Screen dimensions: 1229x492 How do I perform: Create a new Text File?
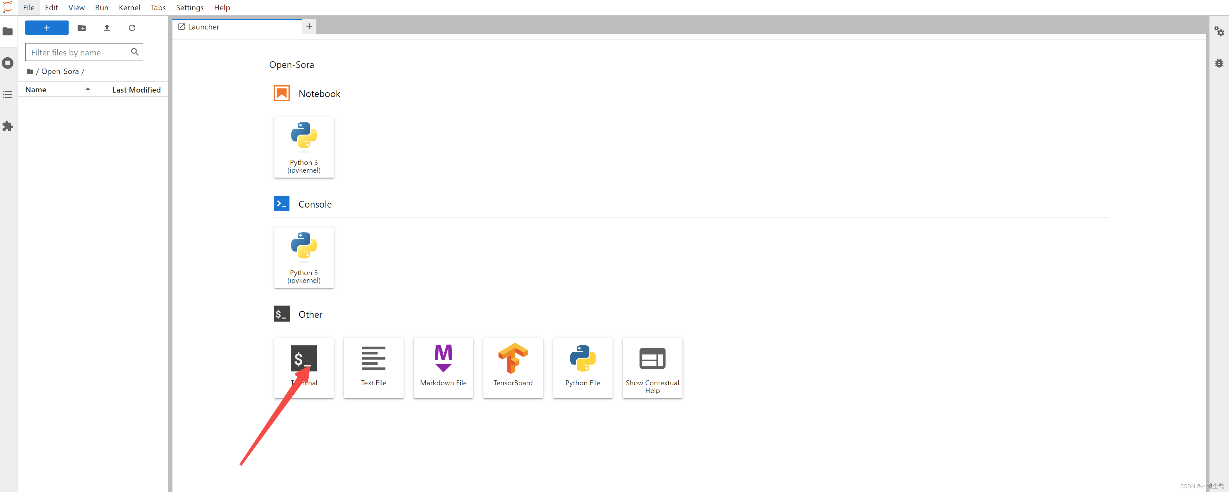pos(373,367)
